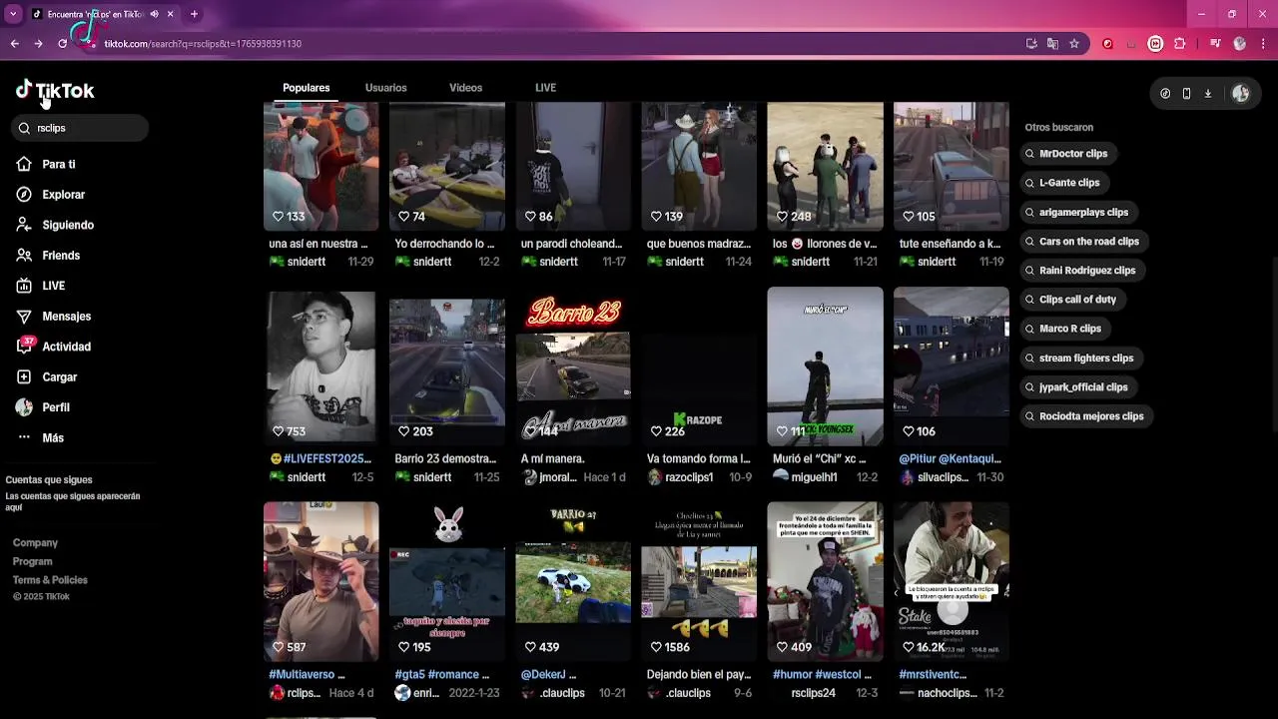Go back in browser
This screenshot has height=719, width=1278.
tap(14, 44)
